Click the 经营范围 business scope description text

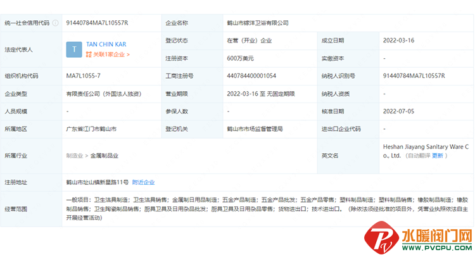point(267,209)
